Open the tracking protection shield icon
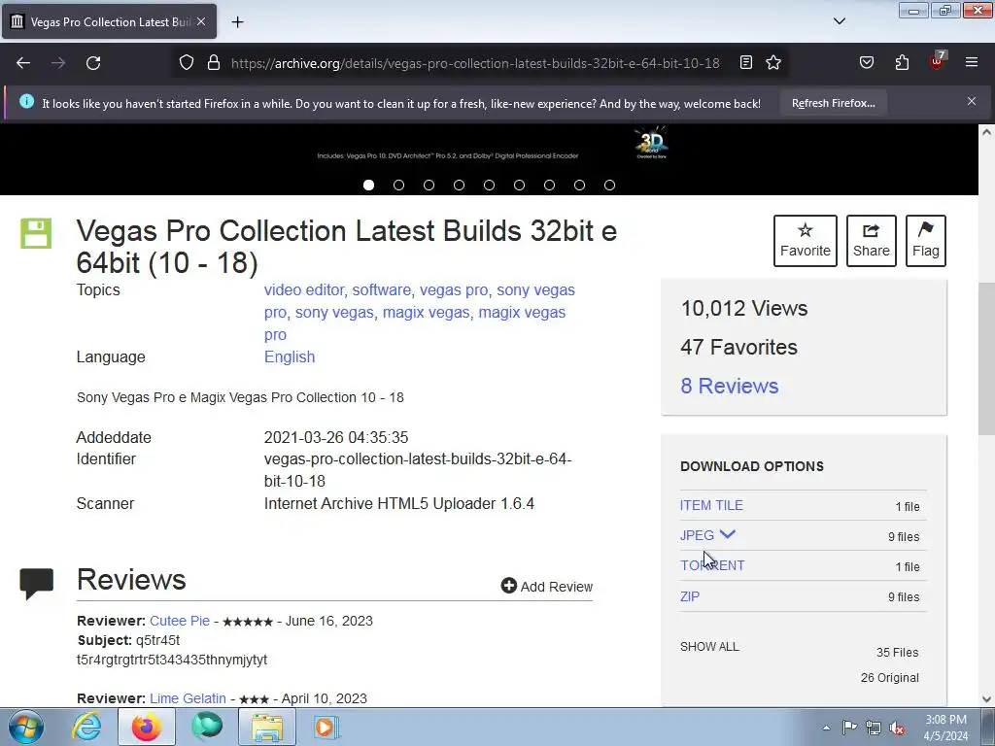 pyautogui.click(x=186, y=62)
